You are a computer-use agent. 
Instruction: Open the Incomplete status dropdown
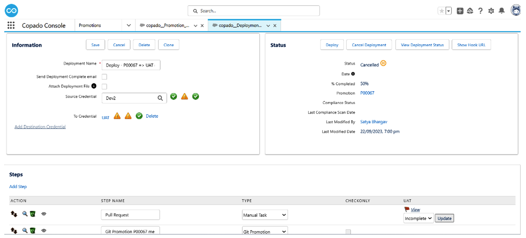click(418, 218)
